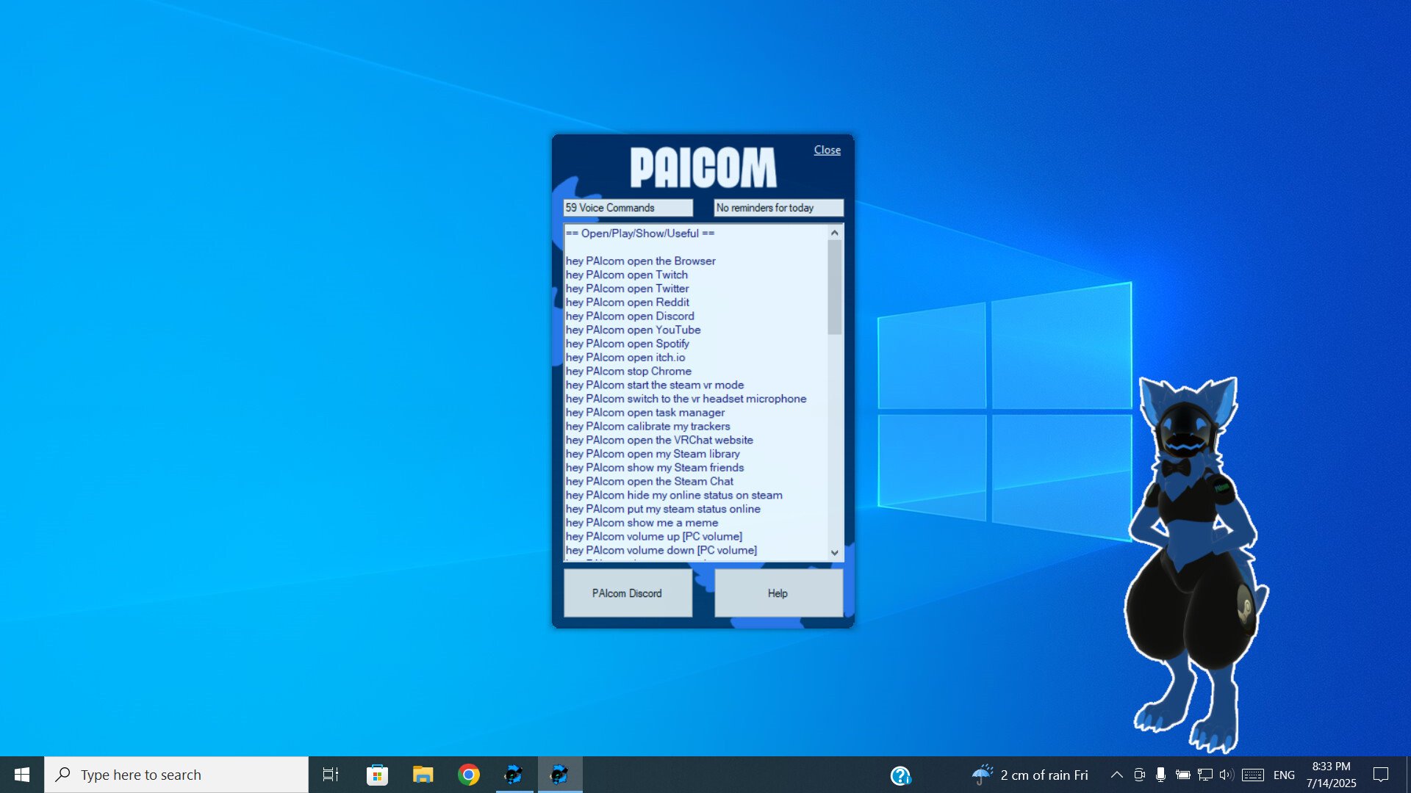Launch Microsoft Store from the taskbar
1411x793 pixels.
click(377, 775)
